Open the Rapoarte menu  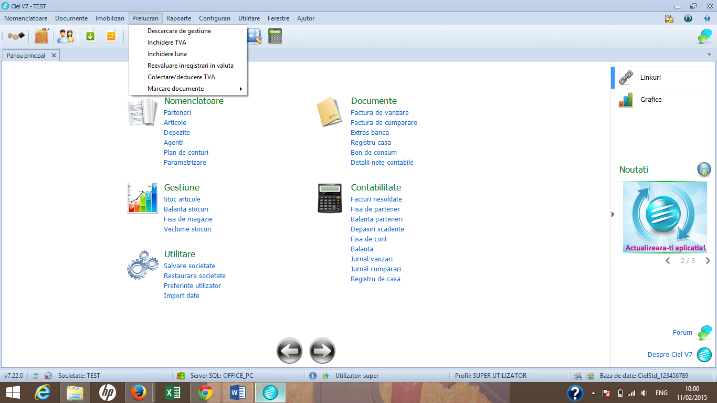(178, 18)
